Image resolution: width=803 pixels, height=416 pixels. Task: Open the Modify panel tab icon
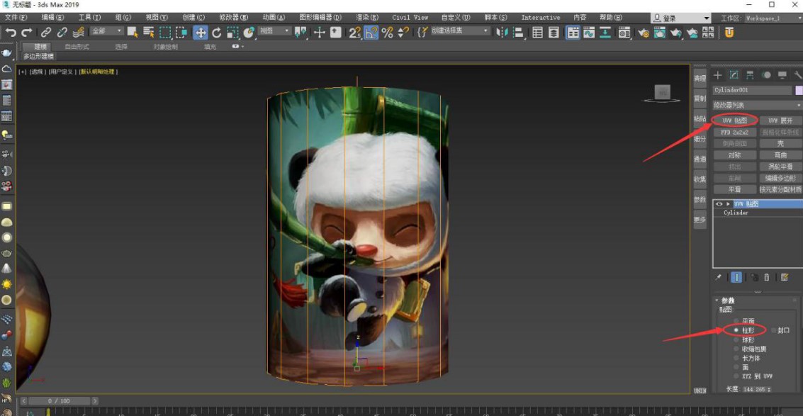734,75
